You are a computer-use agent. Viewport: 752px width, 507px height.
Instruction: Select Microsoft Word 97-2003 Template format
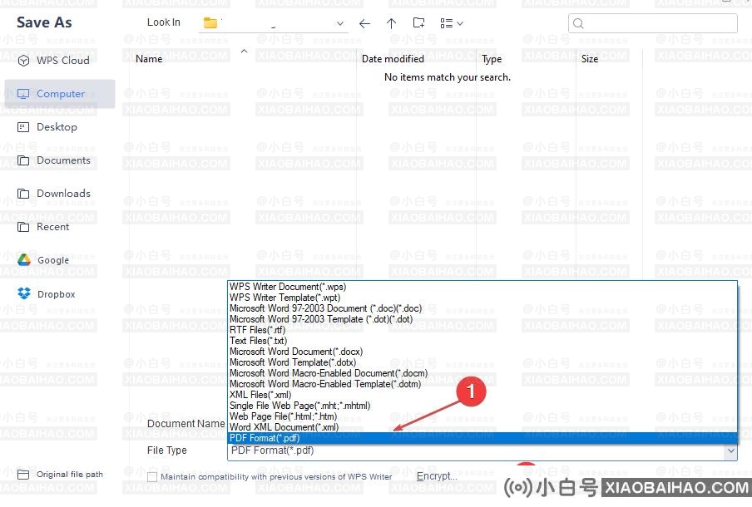tap(482, 319)
